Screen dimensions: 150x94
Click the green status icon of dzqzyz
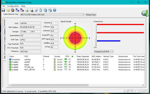coord(10,65)
